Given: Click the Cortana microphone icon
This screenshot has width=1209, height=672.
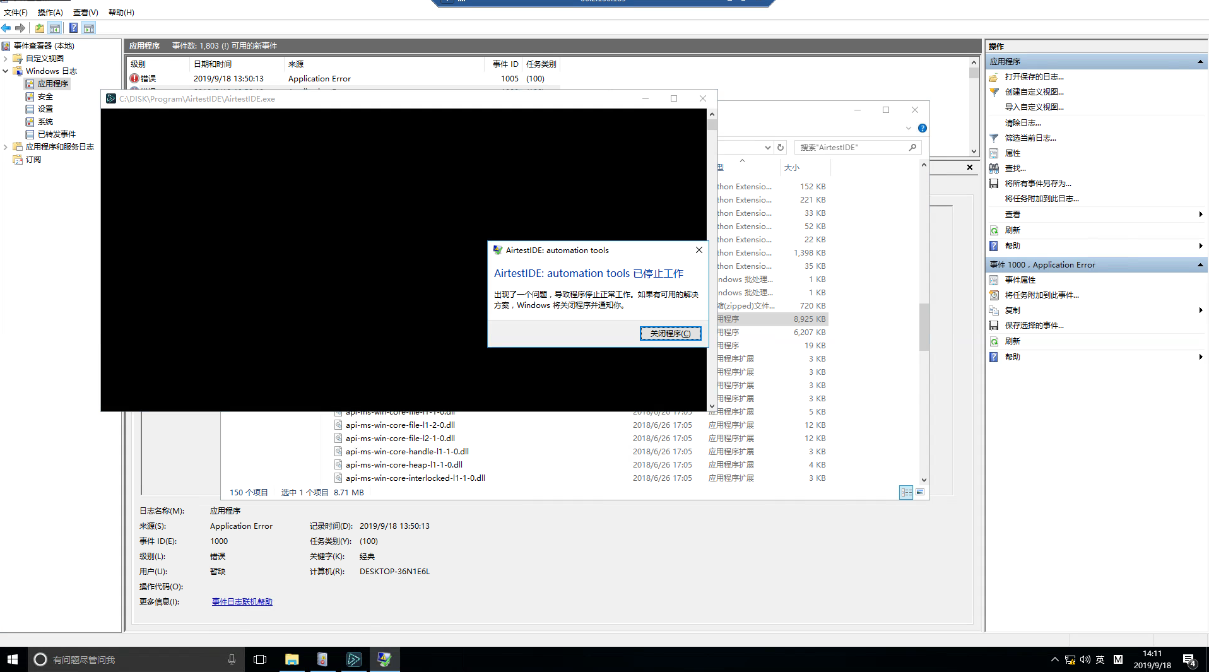Looking at the screenshot, I should pyautogui.click(x=232, y=659).
